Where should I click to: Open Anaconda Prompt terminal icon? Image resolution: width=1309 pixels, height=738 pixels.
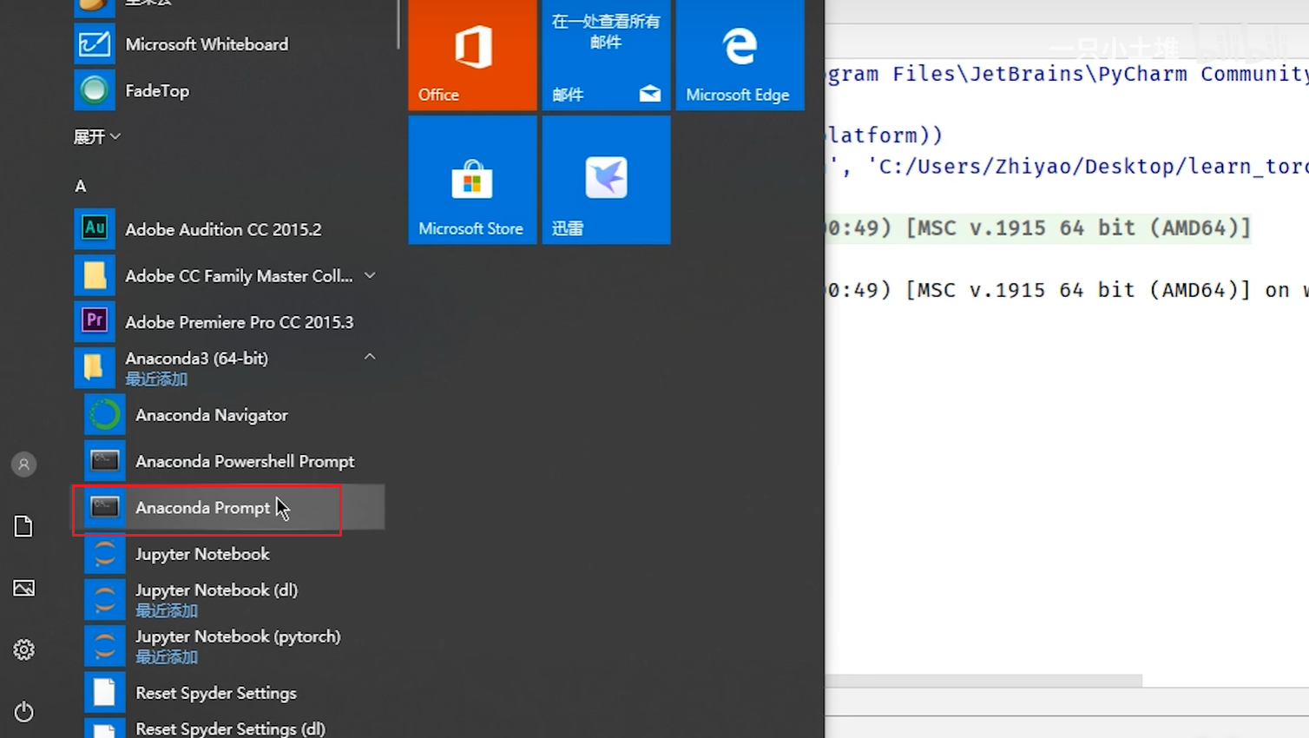coord(104,507)
